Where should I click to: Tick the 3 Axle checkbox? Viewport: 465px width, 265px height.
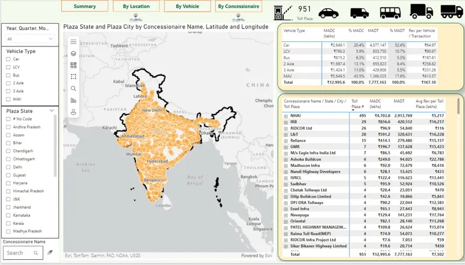(x=8, y=91)
